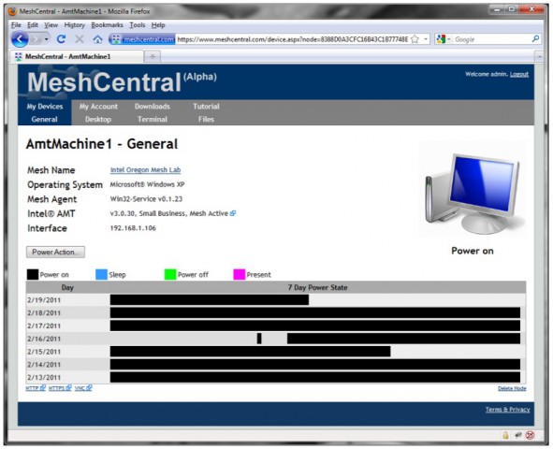Viewport: 553px width, 449px height.
Task: Click the Firefox back arrow button
Action: 20,38
